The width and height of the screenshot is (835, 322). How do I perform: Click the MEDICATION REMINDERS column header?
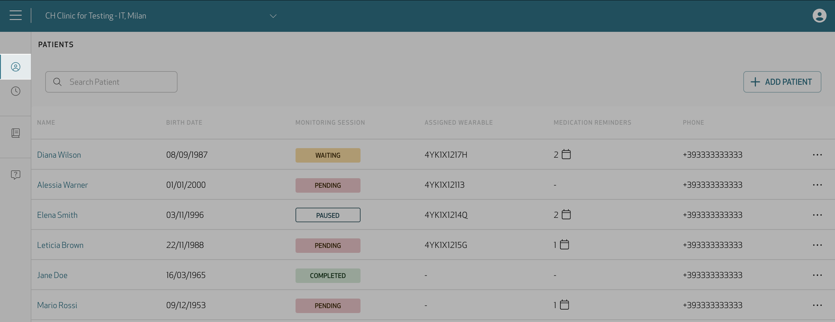tap(592, 123)
